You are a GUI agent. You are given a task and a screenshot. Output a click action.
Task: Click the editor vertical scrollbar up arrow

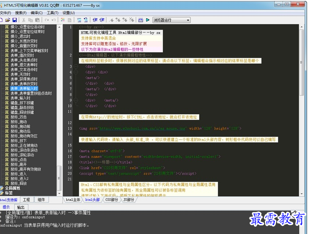301,27
